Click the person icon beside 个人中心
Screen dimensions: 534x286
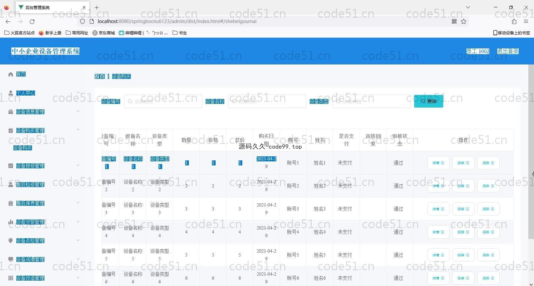coord(11,93)
